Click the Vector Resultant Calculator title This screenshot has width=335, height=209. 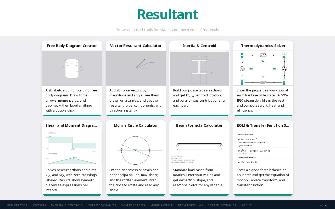click(x=136, y=46)
